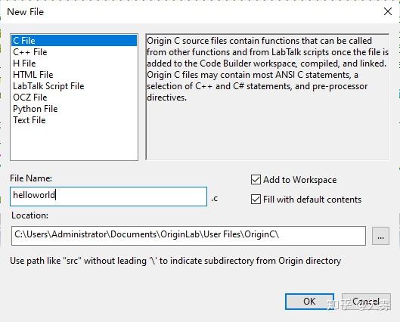Click inside the Location path field
Viewport: 400px width, 322px height.
(188, 236)
